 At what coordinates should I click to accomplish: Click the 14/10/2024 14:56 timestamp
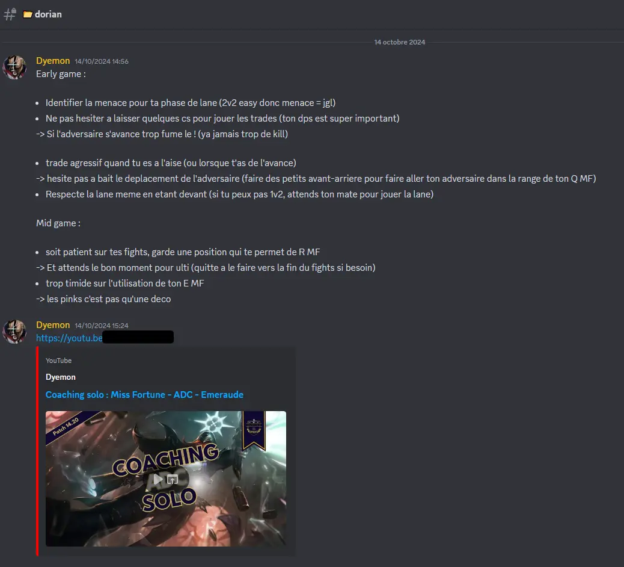(x=102, y=61)
